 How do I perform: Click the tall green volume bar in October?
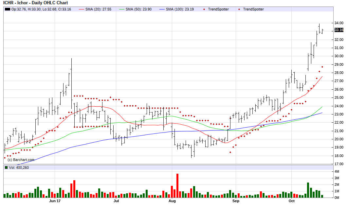[308, 190]
